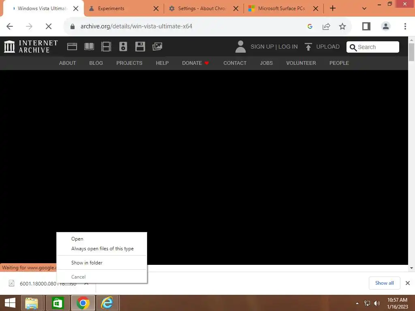Viewport: 415px width, 311px height.
Task: Open the CONTACT link
Action: point(235,63)
